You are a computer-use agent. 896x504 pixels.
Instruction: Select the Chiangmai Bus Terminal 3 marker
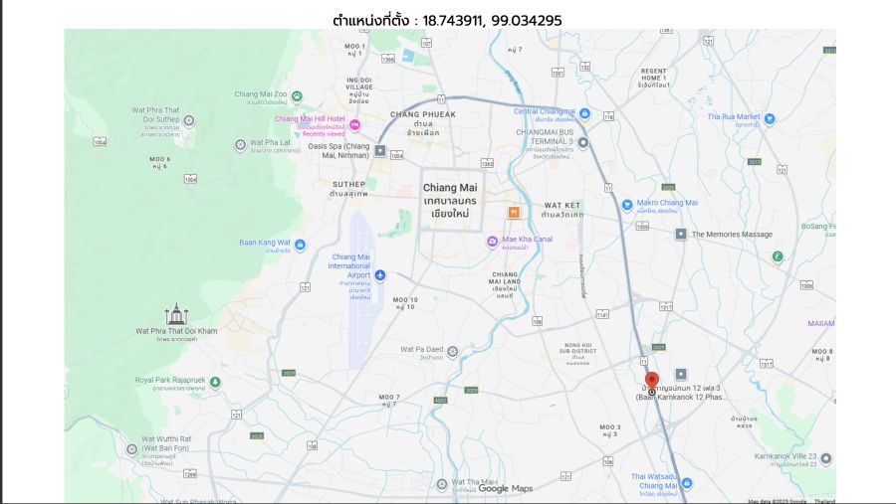tap(582, 143)
